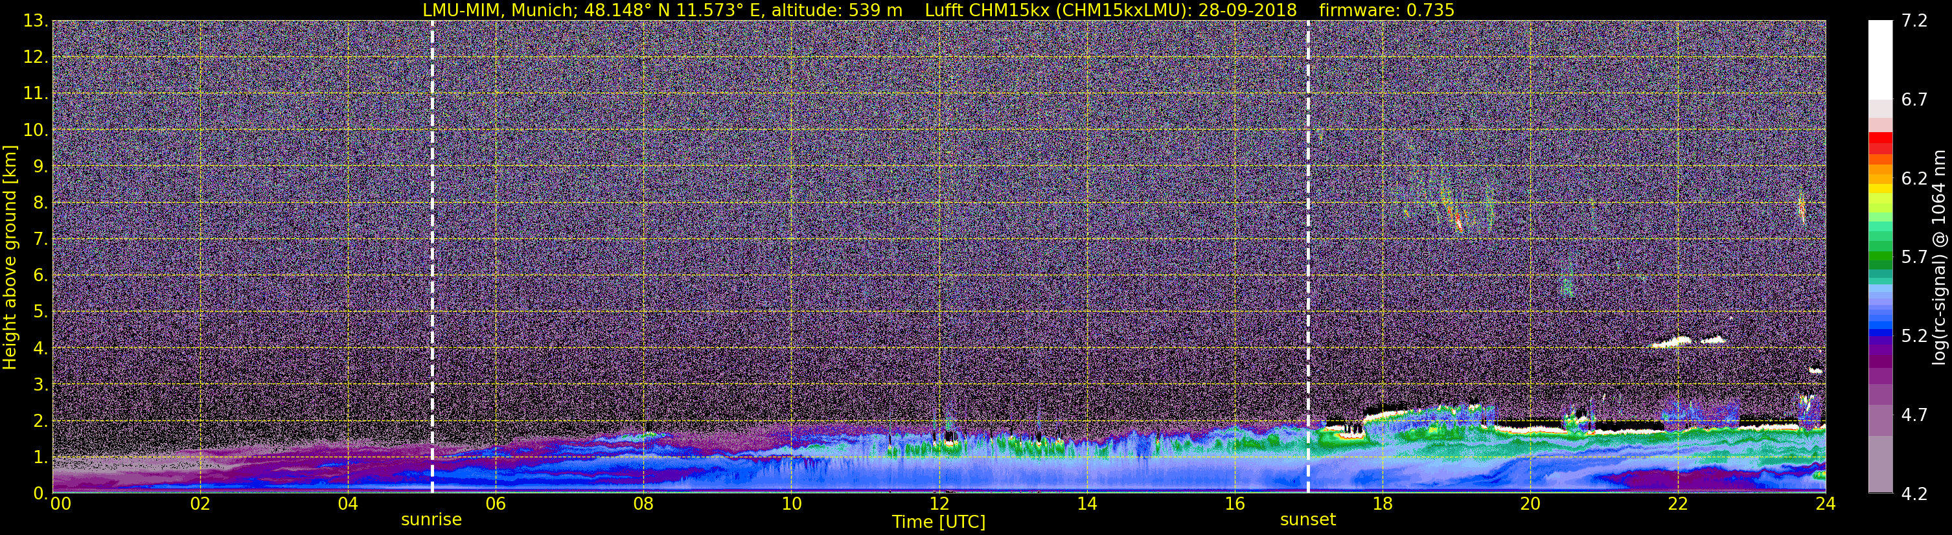
Task: Click the colorbar tick label 6.2
Action: [1914, 179]
